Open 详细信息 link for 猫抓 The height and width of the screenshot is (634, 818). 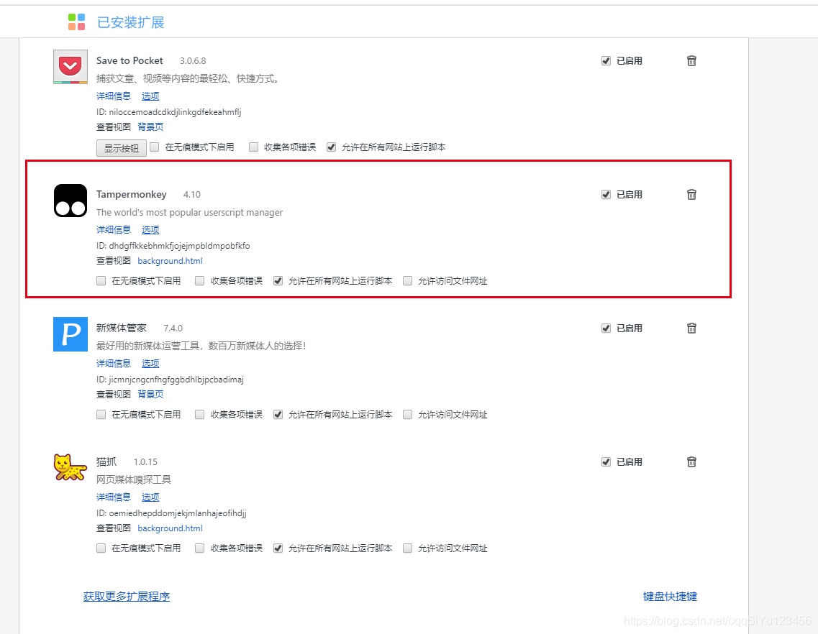114,497
